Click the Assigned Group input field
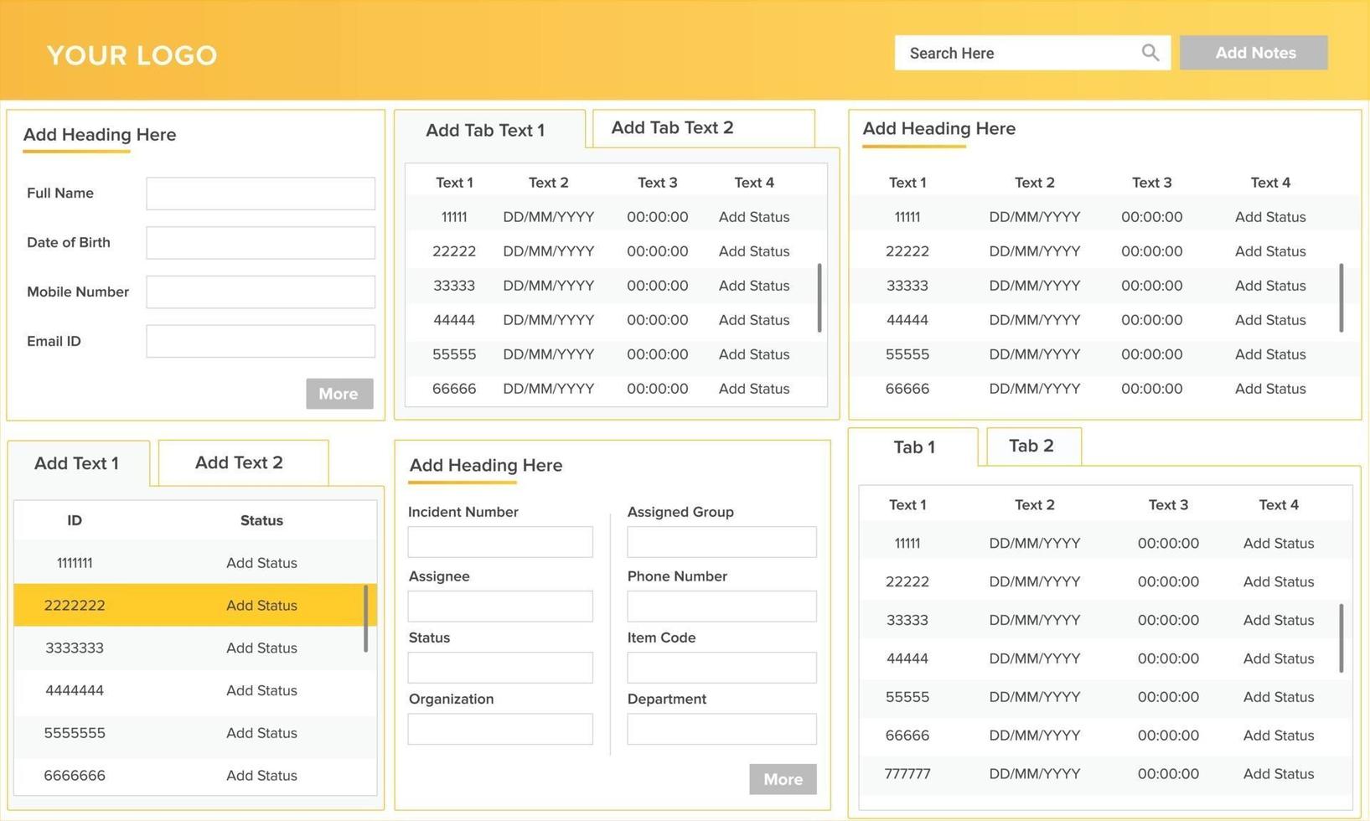1370x821 pixels. [721, 541]
